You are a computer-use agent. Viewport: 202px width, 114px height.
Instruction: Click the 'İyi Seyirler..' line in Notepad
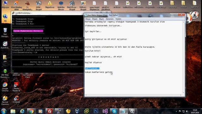(93, 31)
